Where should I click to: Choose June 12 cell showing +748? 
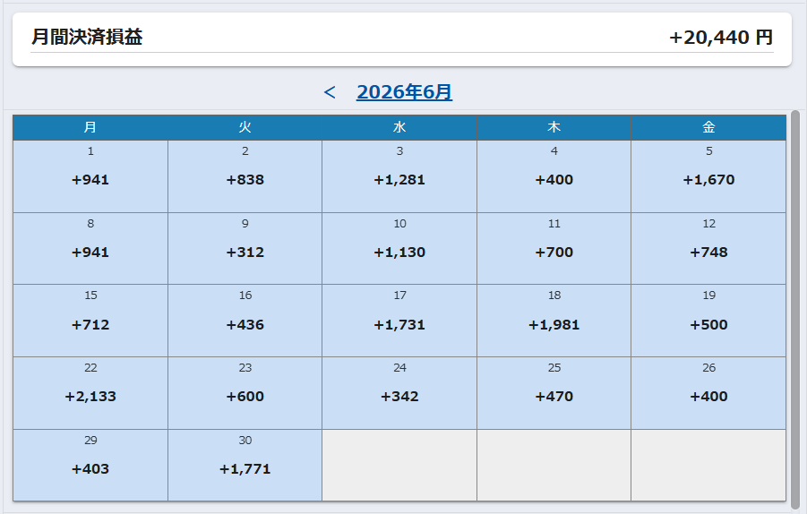[708, 249]
